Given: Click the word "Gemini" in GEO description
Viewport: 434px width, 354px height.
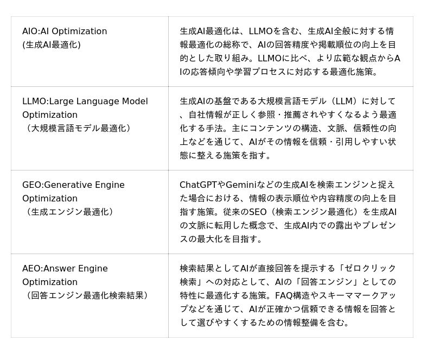Looking at the screenshot, I should point(241,185).
